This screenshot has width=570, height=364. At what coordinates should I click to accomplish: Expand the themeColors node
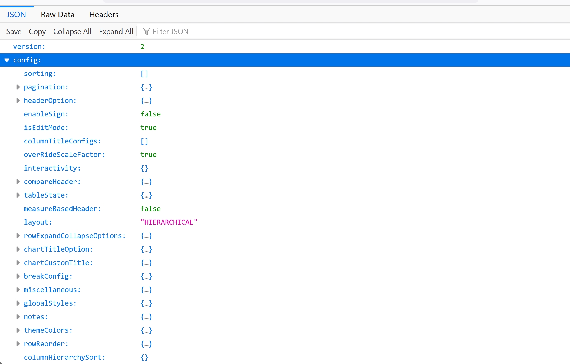click(x=18, y=330)
